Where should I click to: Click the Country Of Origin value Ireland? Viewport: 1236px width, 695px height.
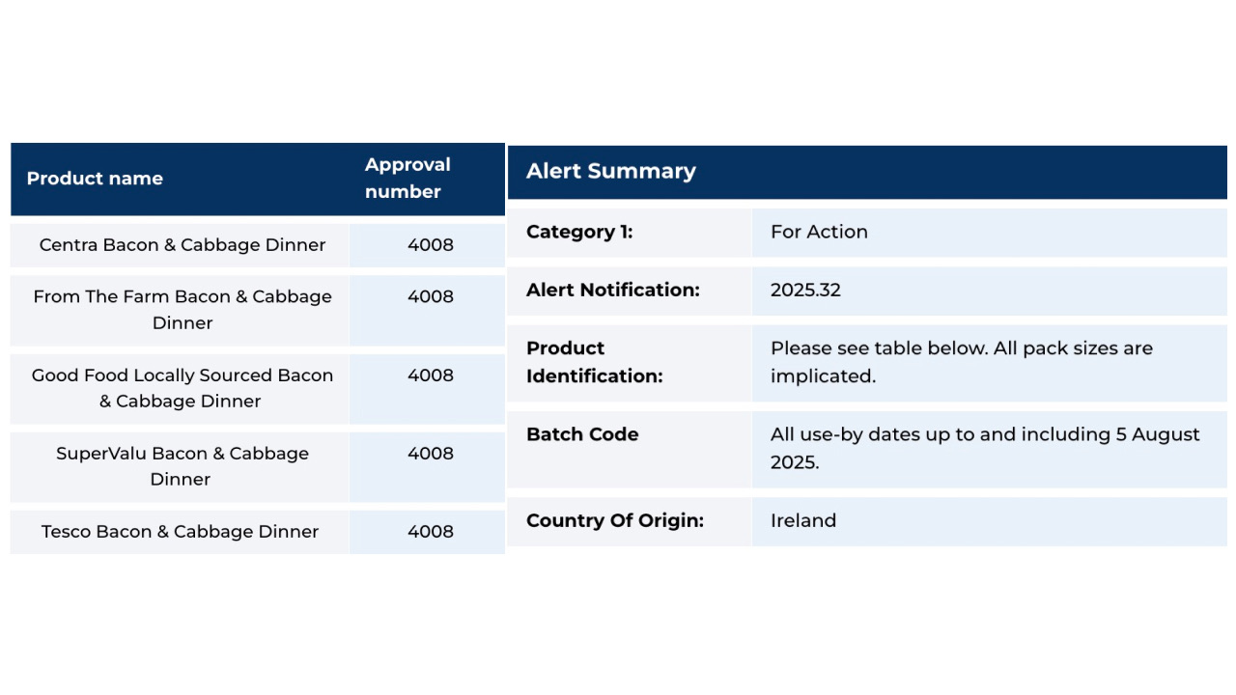coord(803,521)
